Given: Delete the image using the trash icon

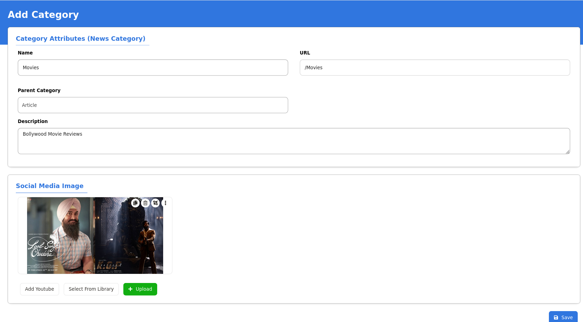Looking at the screenshot, I should pos(146,203).
